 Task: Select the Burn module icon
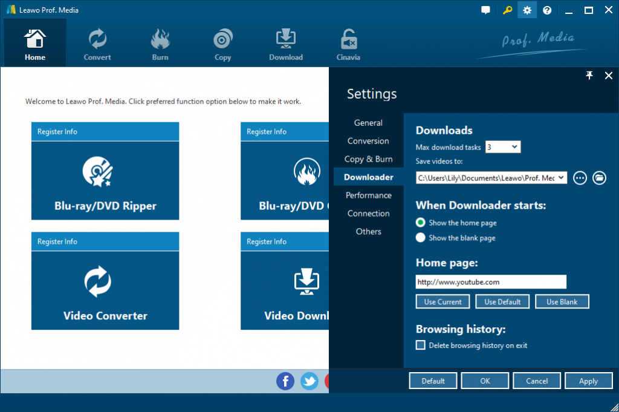click(160, 42)
